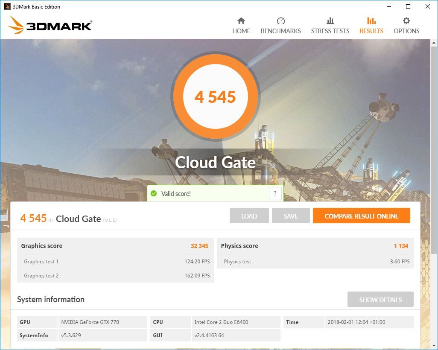Click the green Valid score checkmark
Viewport: 438px width, 350px height.
[x=154, y=193]
